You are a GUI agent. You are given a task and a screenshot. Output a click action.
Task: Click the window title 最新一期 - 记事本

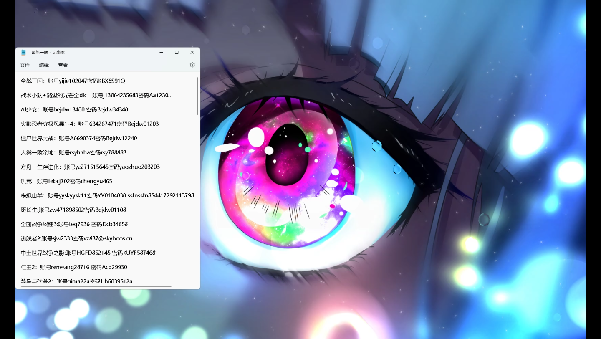coord(48,52)
